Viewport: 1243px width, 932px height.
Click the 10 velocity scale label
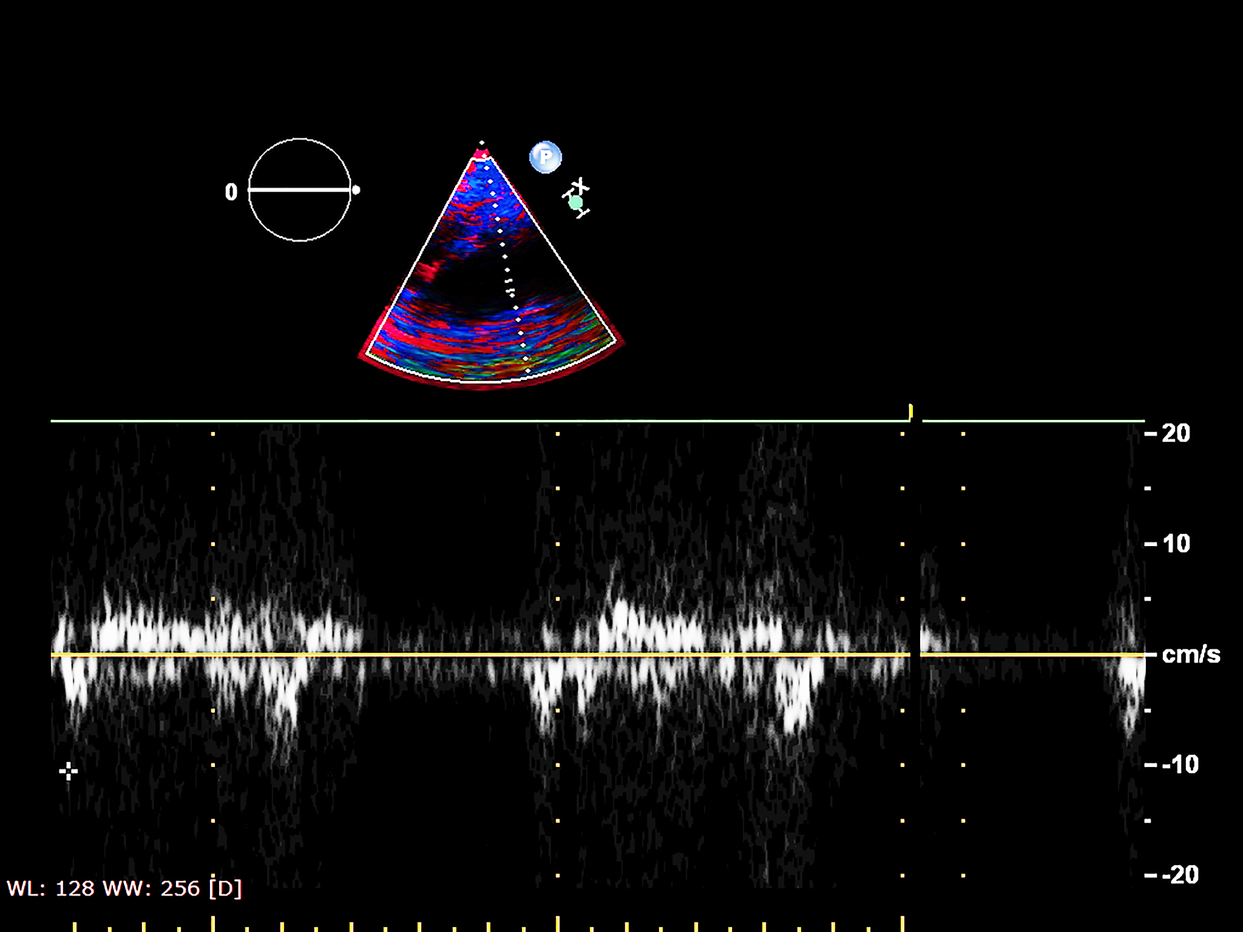point(1176,544)
